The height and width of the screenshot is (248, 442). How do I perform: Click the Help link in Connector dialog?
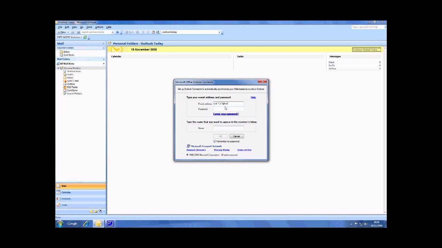[x=253, y=97]
